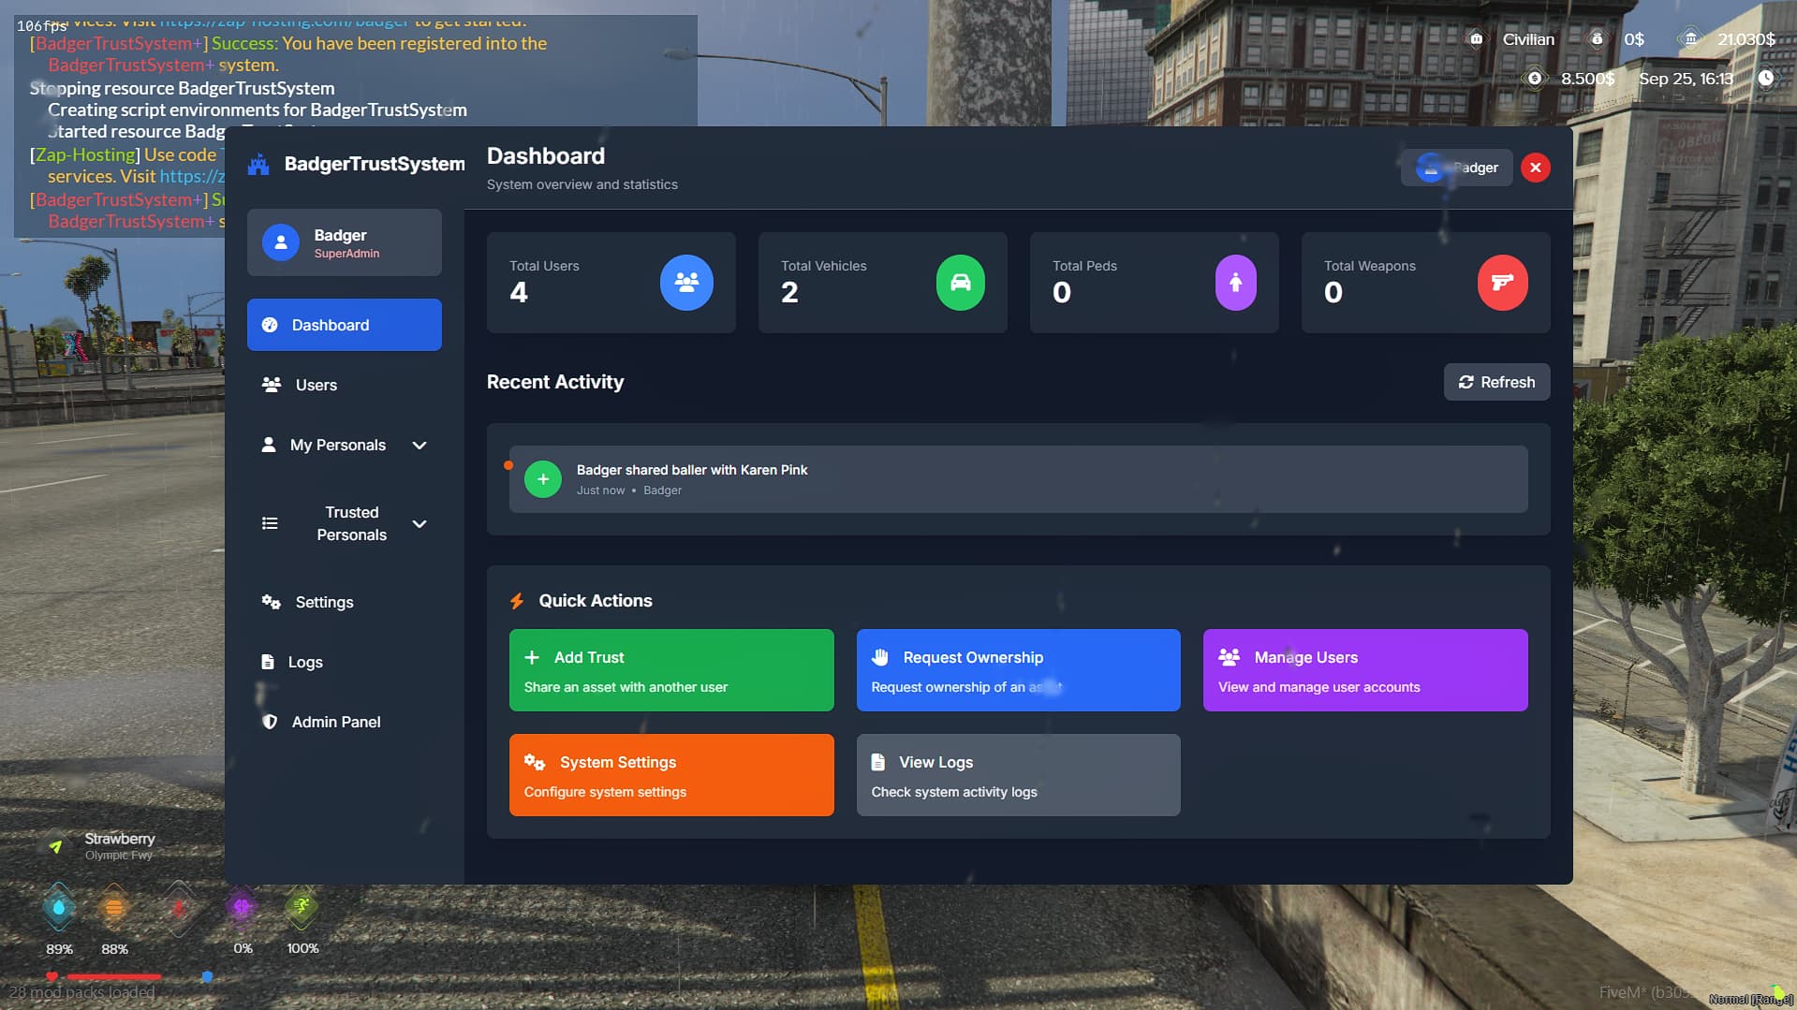Image resolution: width=1797 pixels, height=1010 pixels.
Task: Click the My Personals person icon
Action: pyautogui.click(x=269, y=445)
